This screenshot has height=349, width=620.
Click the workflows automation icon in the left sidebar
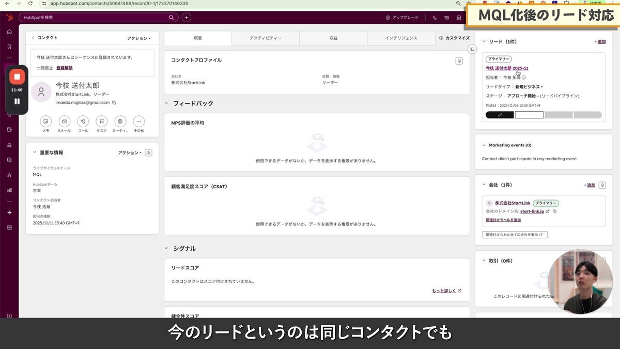coord(9,175)
